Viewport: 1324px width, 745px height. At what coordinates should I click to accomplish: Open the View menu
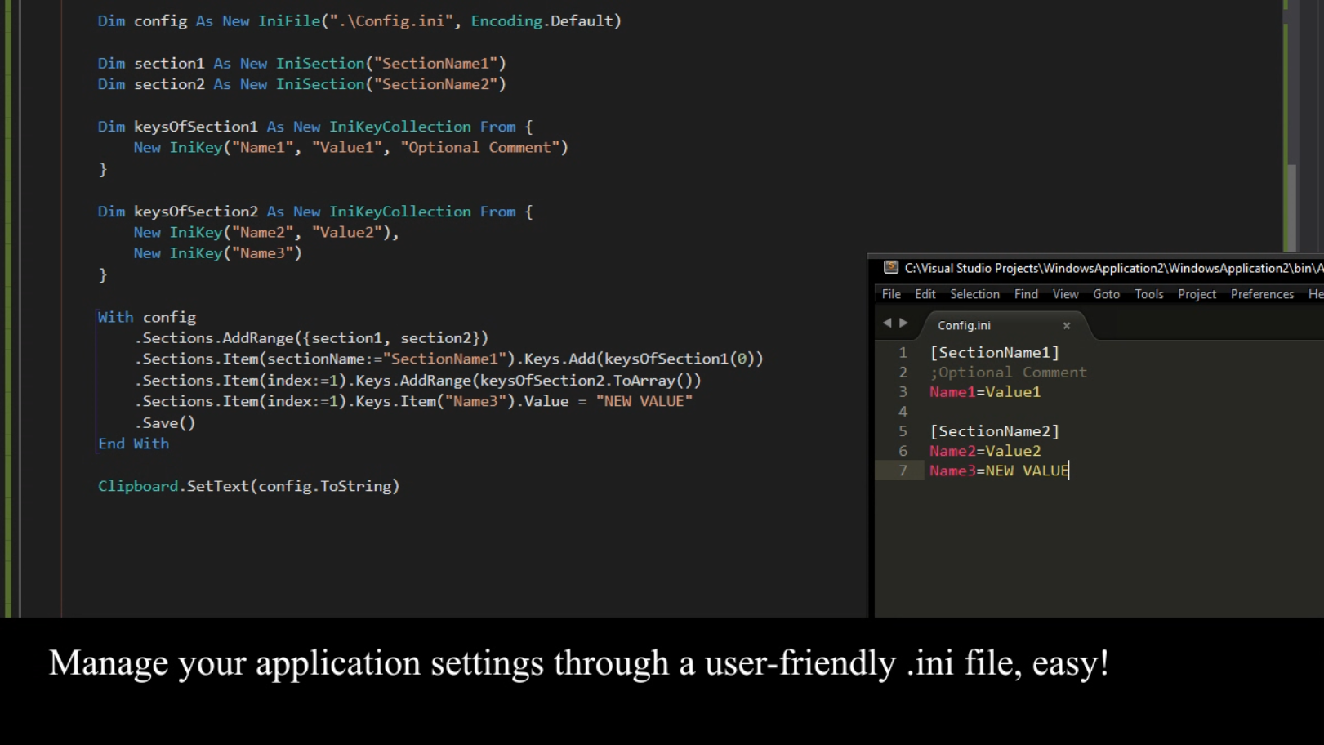[1065, 294]
